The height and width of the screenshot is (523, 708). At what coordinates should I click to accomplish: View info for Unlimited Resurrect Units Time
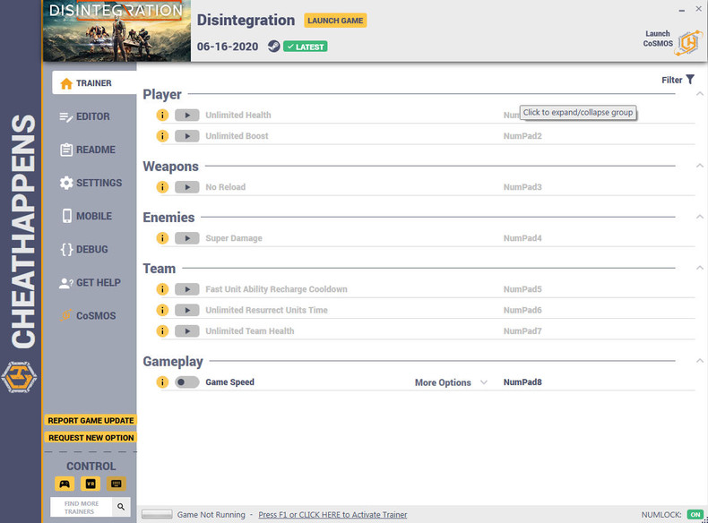coord(162,310)
